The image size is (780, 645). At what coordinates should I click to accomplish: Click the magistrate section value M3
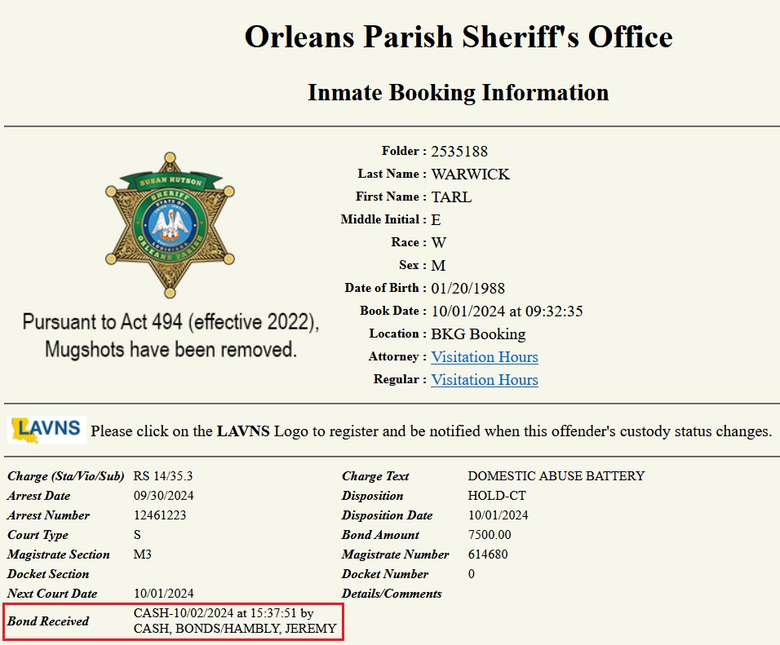[142, 554]
